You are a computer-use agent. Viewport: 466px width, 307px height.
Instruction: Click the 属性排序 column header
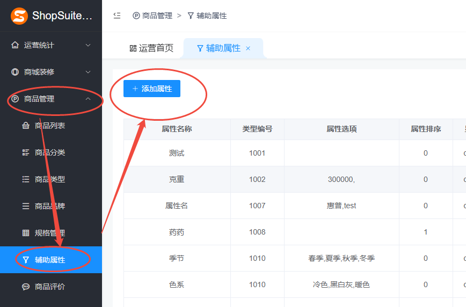coord(426,129)
